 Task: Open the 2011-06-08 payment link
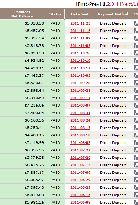point(80,202)
